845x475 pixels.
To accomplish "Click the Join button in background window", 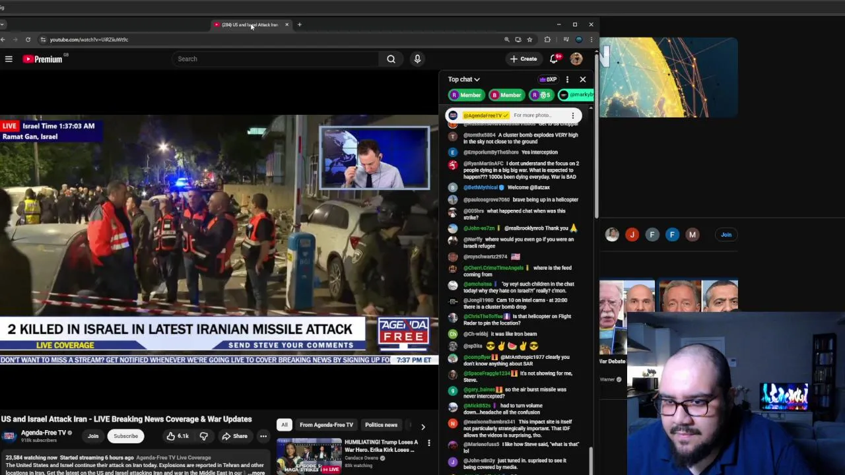I will click(726, 235).
